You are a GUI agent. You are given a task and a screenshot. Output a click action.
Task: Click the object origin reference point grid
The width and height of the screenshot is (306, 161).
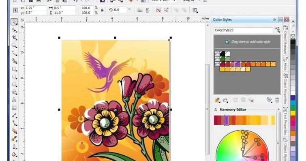(x=15, y=10)
